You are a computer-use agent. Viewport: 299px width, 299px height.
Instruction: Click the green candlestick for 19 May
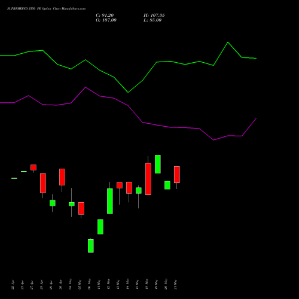158,164
